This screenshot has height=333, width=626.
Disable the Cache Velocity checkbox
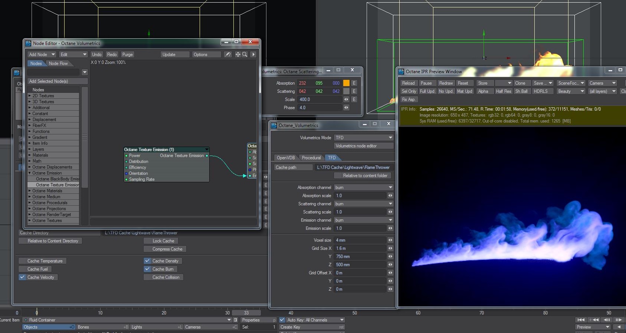point(22,277)
